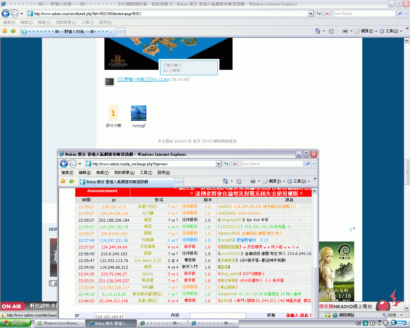The width and height of the screenshot is (410, 328).
Task: Click Add to Favorites icon in Nakuz popup
Action: 71,181
